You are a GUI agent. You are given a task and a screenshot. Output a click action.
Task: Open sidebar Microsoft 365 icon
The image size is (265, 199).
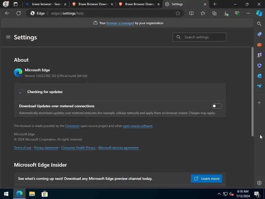pos(259,65)
